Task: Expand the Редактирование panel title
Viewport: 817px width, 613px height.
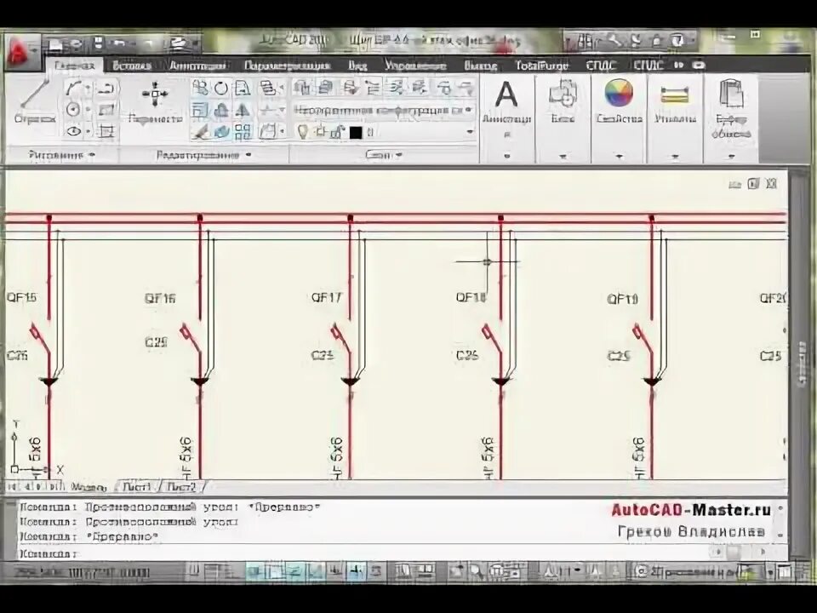Action: pyautogui.click(x=203, y=155)
